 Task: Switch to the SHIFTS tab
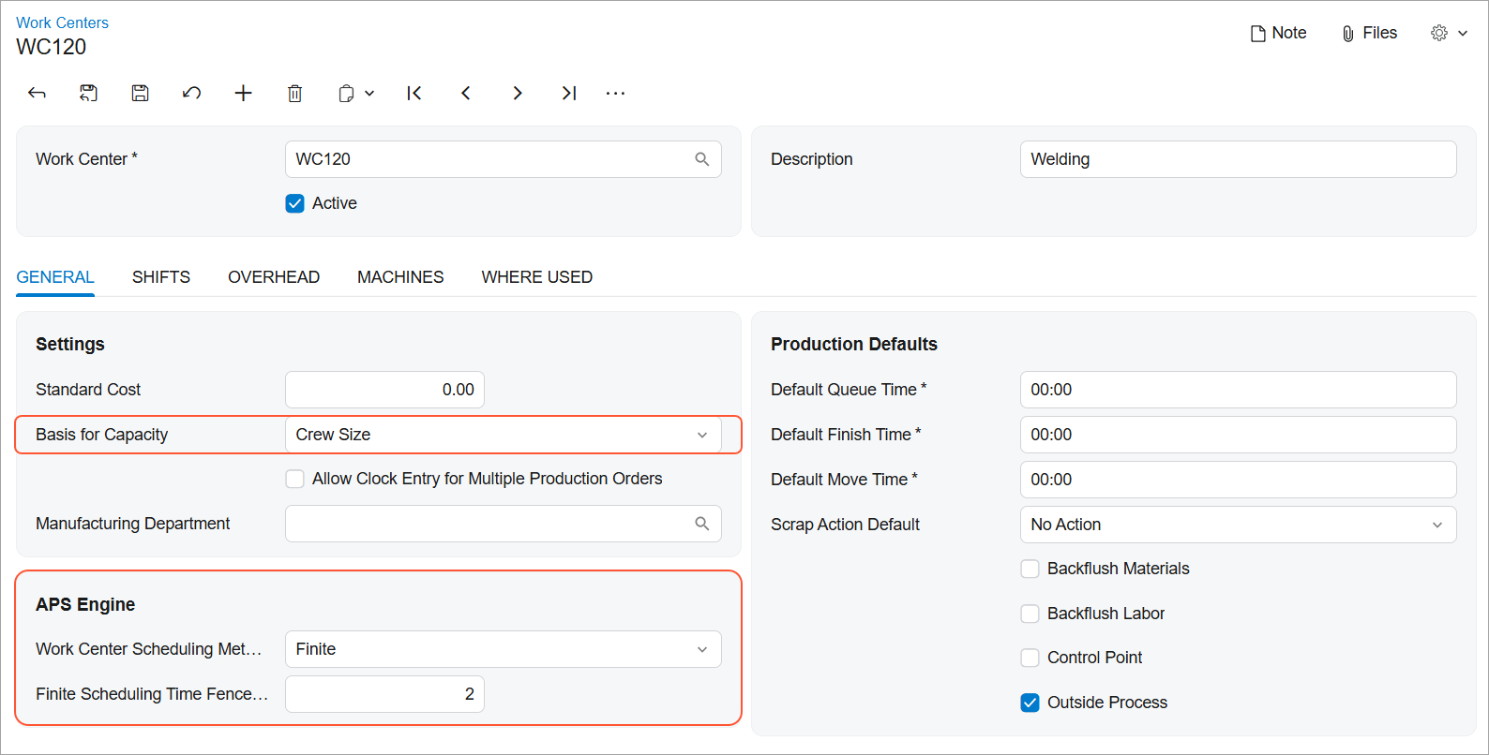pyautogui.click(x=161, y=277)
